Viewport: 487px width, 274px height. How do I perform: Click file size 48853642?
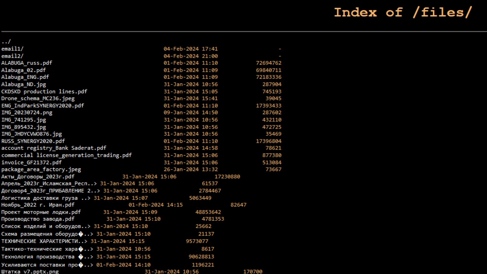[x=208, y=212]
